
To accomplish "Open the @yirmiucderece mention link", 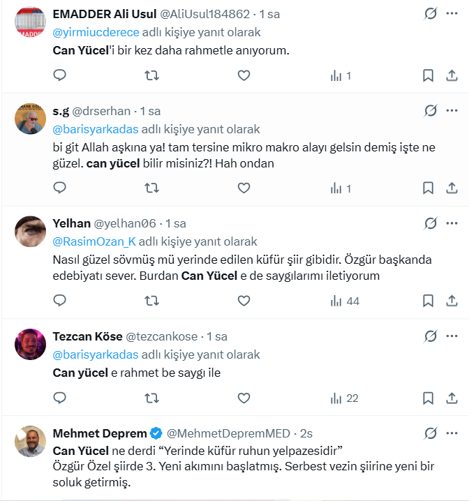I will click(x=96, y=32).
